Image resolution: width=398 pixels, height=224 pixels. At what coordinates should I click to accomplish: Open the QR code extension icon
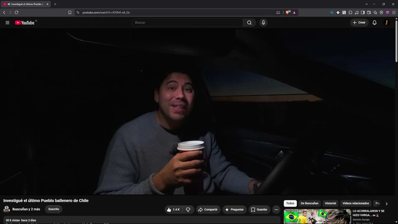pyautogui.click(x=344, y=12)
